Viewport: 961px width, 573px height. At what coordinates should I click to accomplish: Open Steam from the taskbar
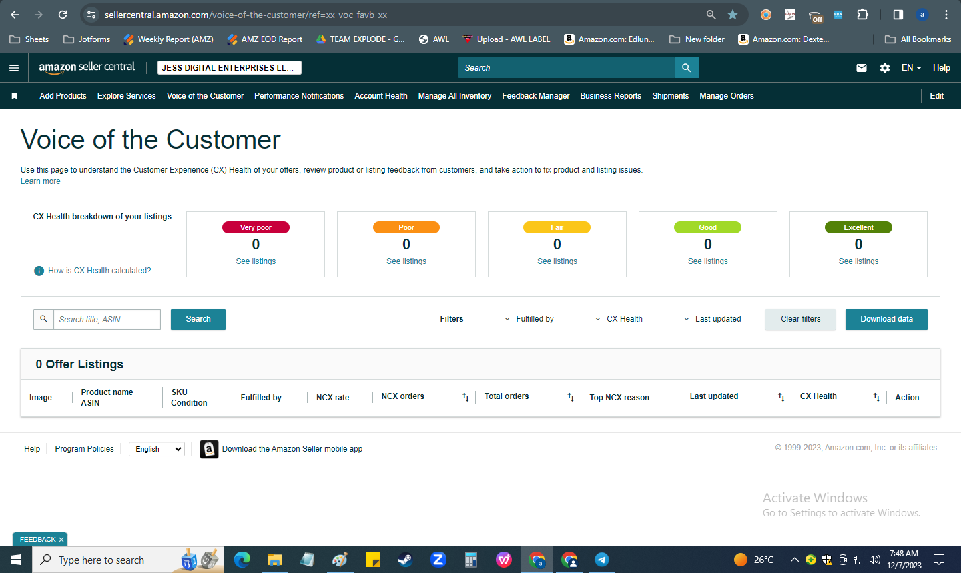click(405, 560)
